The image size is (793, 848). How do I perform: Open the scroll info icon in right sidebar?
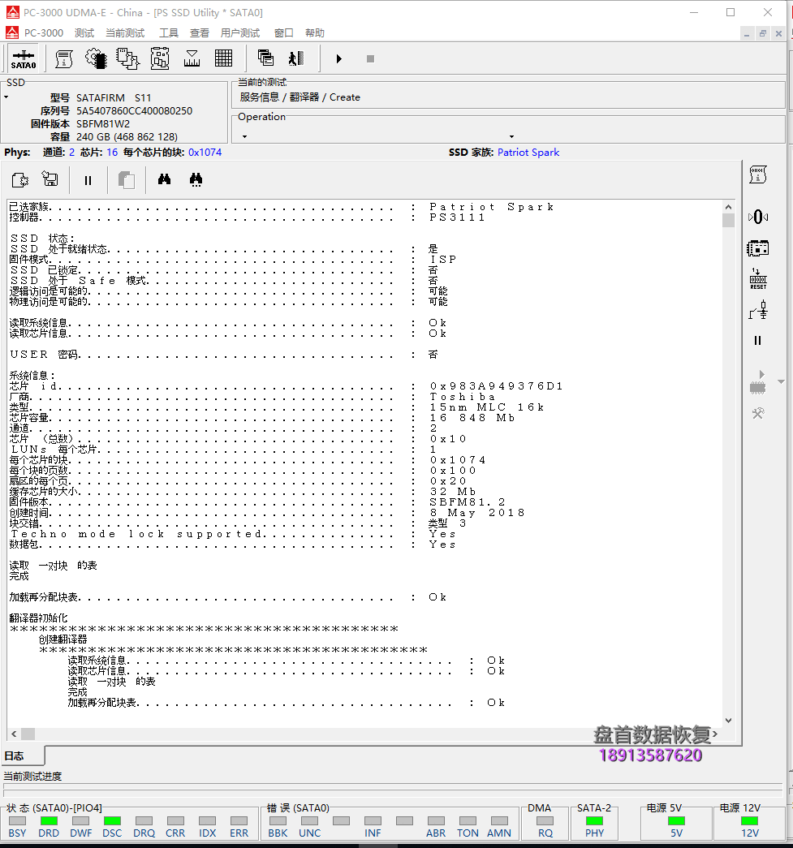(x=758, y=175)
